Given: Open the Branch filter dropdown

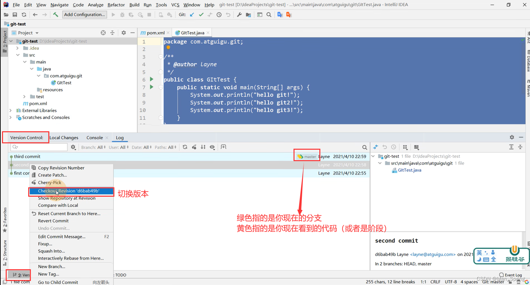Looking at the screenshot, I should pos(94,147).
